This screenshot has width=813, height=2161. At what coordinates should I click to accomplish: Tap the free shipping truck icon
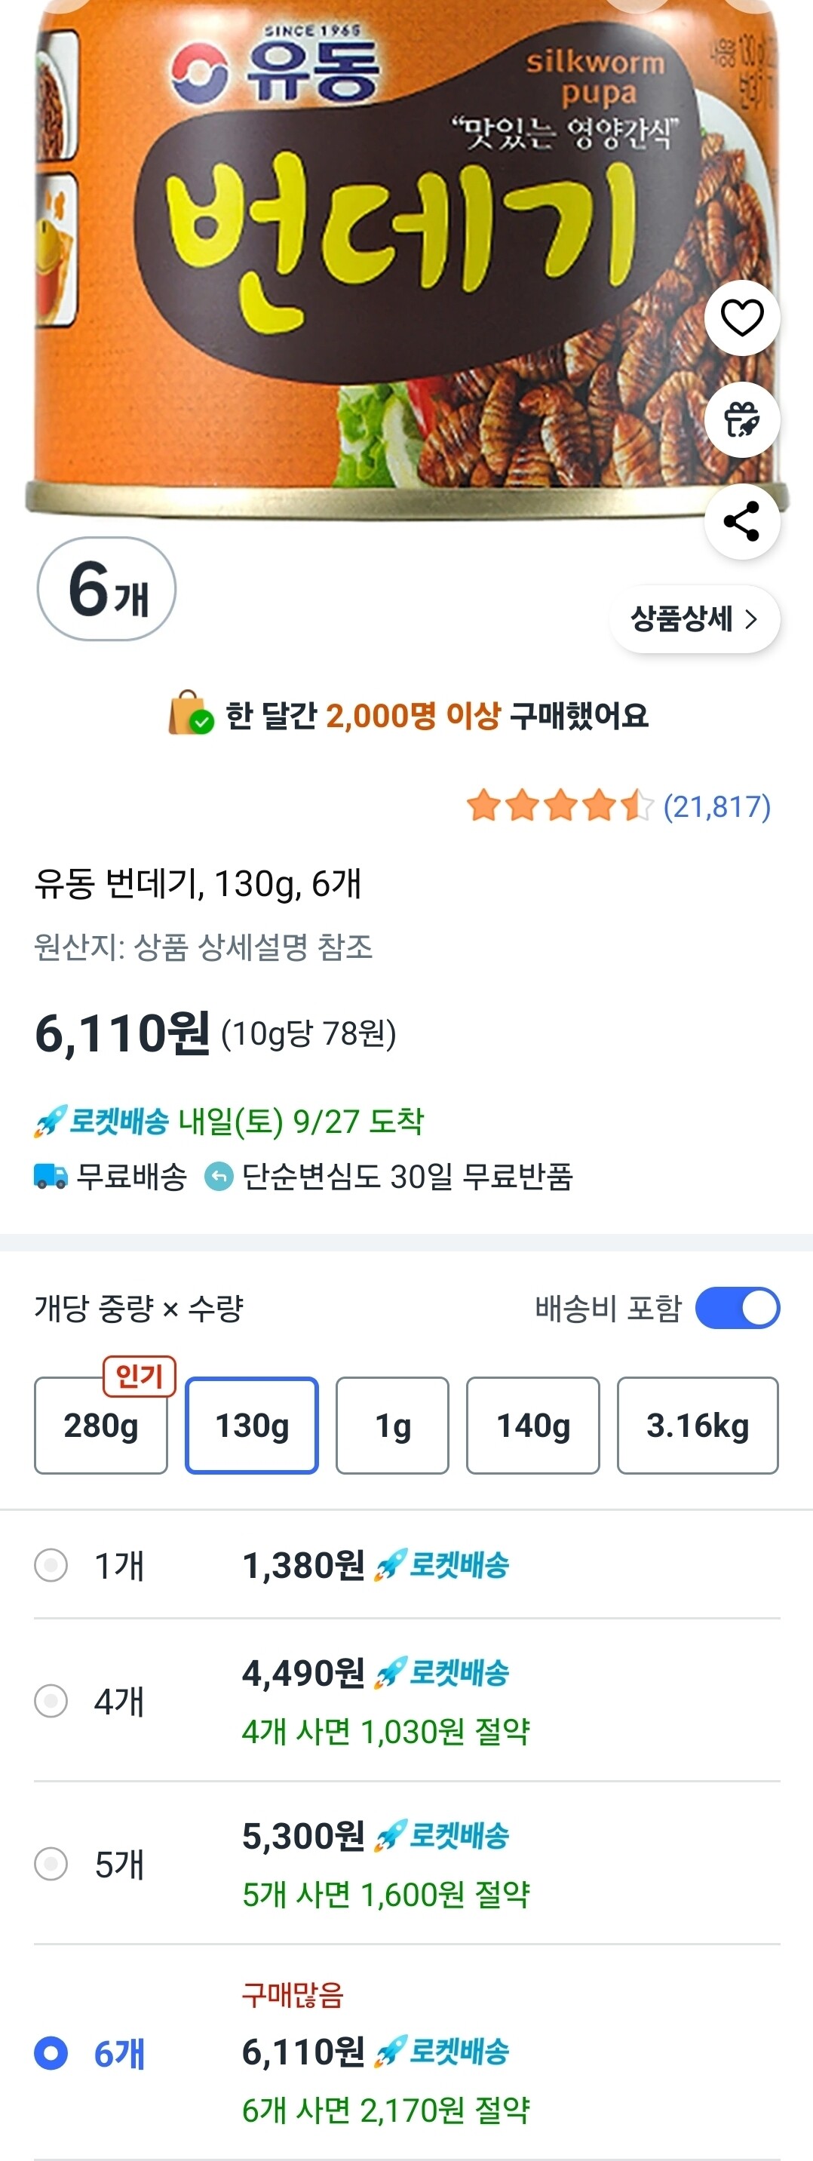(x=51, y=1177)
